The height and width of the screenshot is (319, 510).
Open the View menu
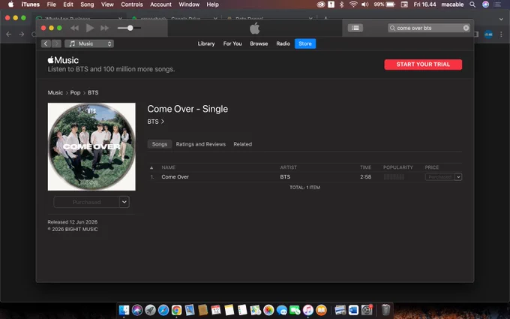pos(107,5)
